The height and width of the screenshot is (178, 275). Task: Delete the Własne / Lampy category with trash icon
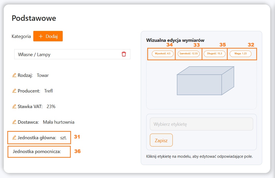point(124,54)
